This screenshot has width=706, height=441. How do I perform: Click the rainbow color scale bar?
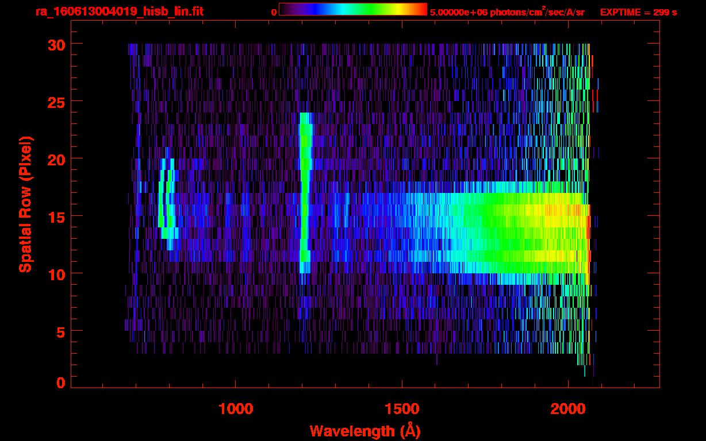pyautogui.click(x=352, y=9)
